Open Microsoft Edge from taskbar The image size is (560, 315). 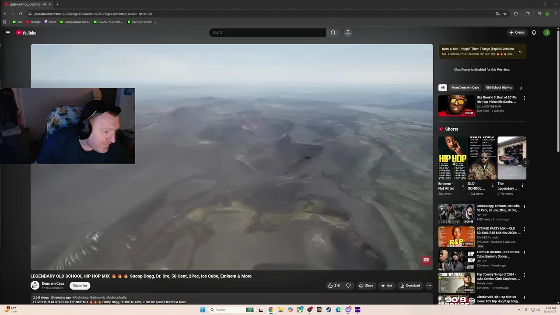point(338,310)
